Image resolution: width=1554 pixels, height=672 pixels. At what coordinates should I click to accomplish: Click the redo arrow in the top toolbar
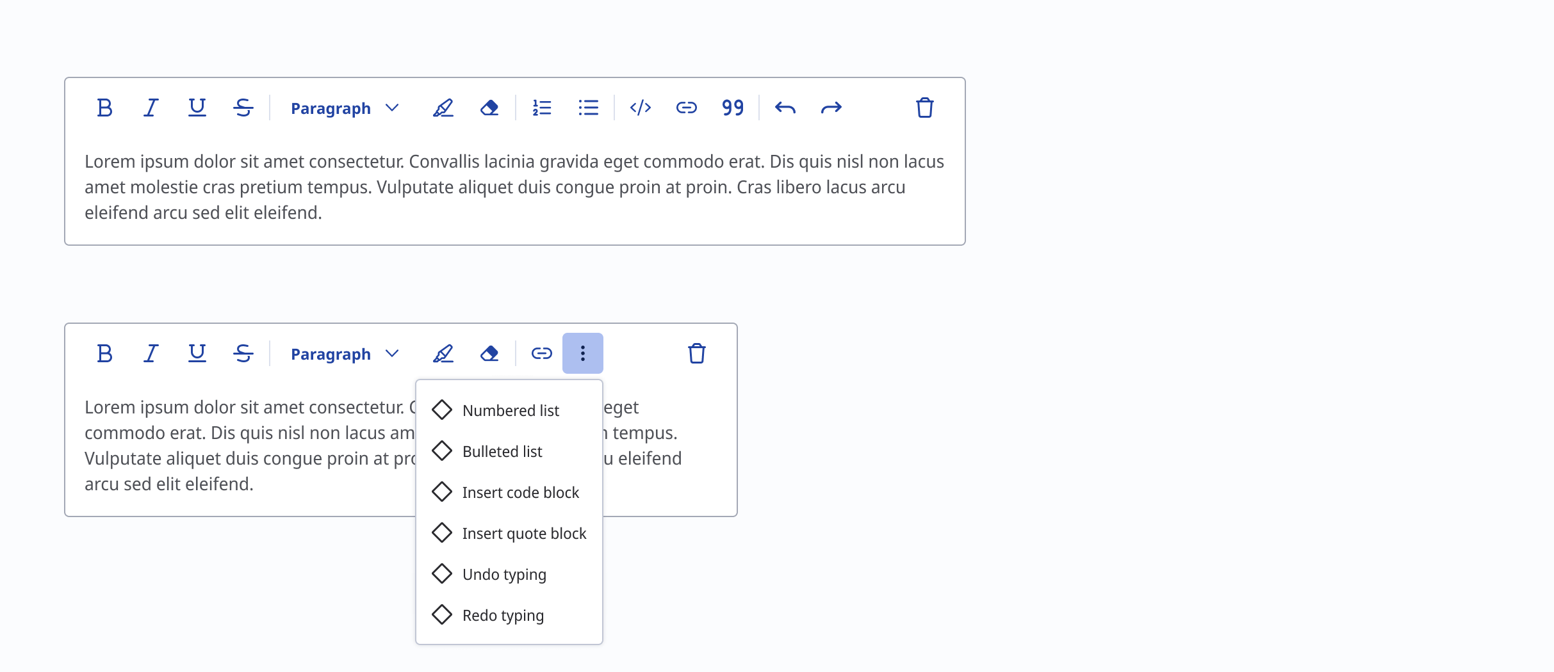[x=831, y=108]
